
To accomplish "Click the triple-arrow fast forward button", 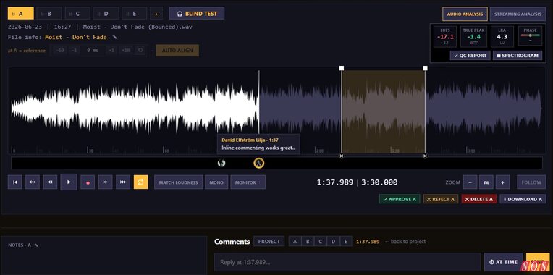I will (x=123, y=182).
